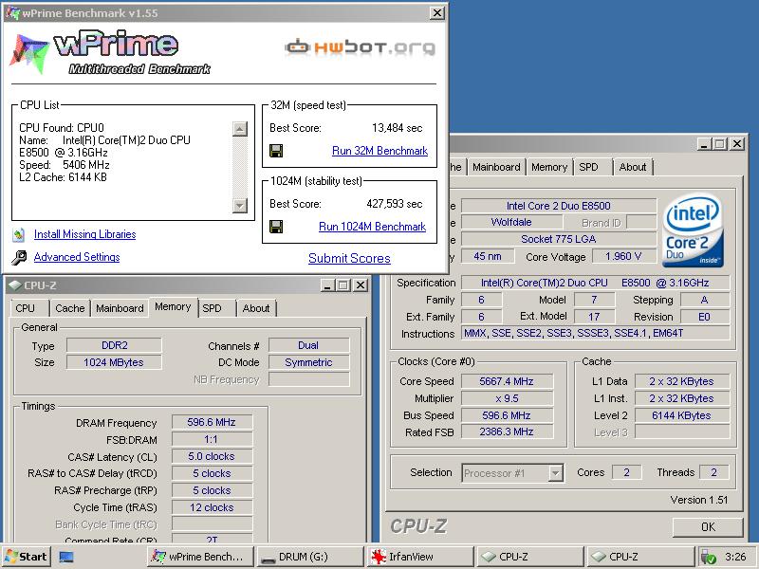This screenshot has height=569, width=759.
Task: Click the Intel Core 2 Duo badge
Action: pyautogui.click(x=693, y=230)
